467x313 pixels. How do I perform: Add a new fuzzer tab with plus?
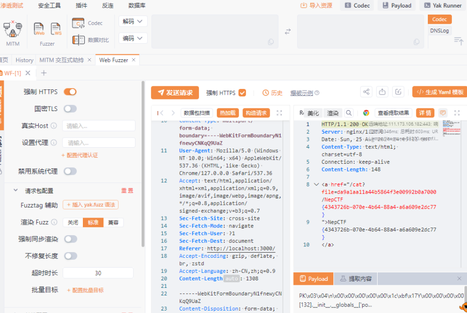[x=44, y=73]
